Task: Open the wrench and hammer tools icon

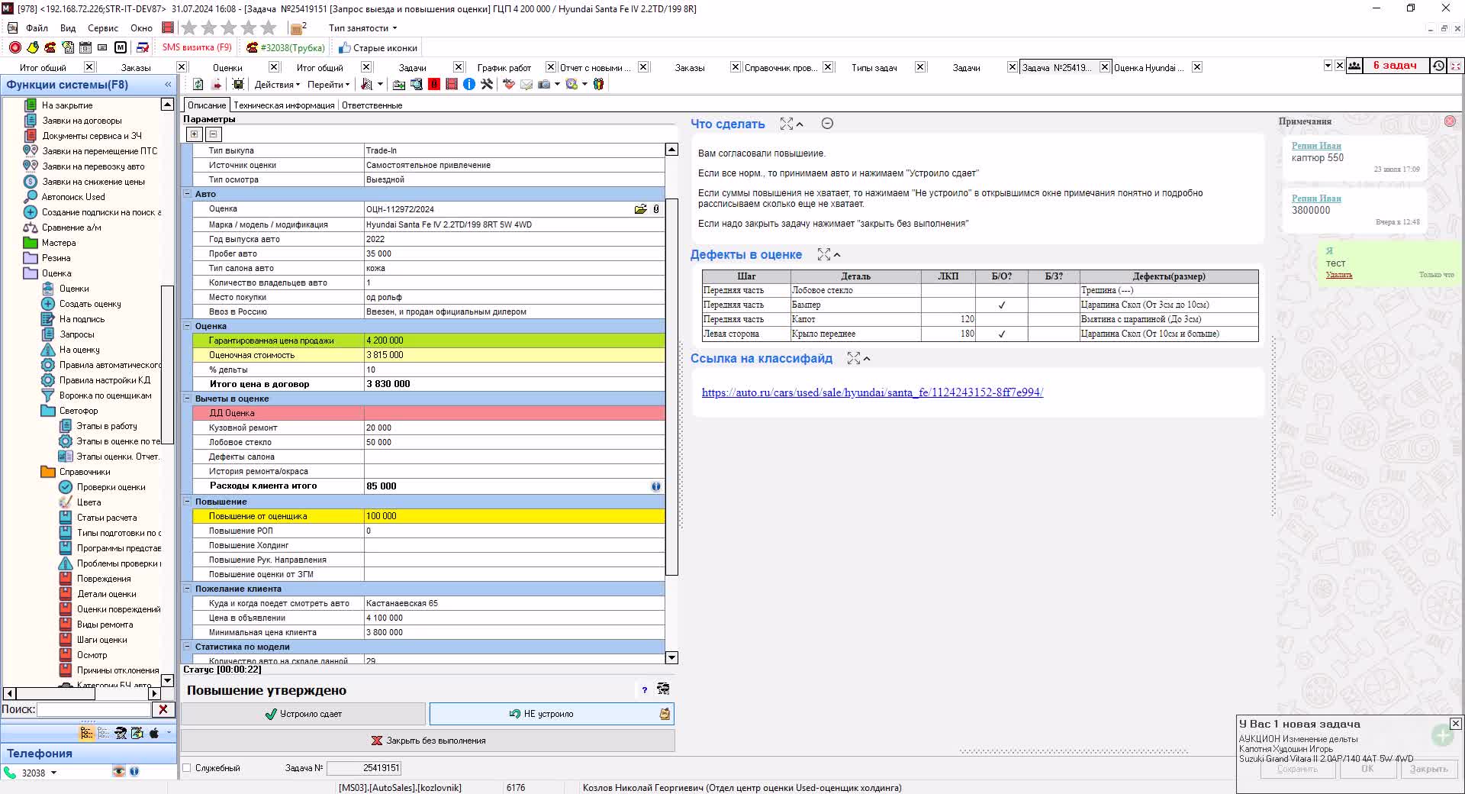Action: pyautogui.click(x=486, y=84)
